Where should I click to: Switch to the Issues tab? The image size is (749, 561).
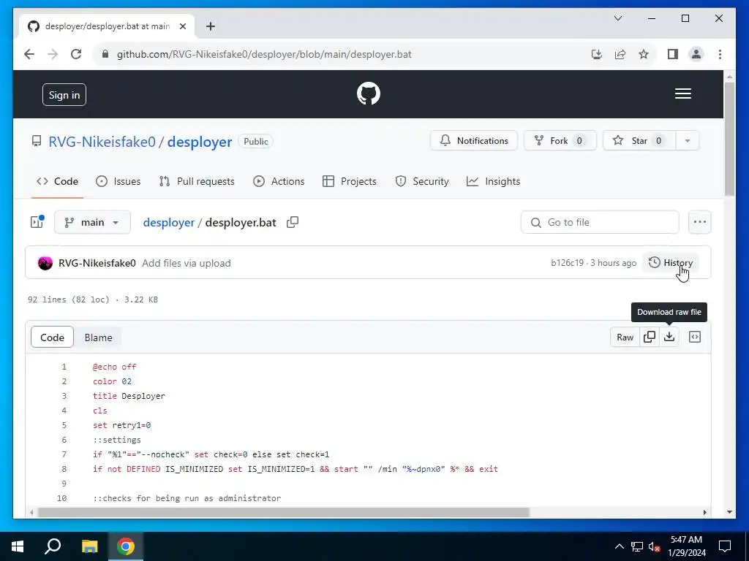click(x=118, y=181)
